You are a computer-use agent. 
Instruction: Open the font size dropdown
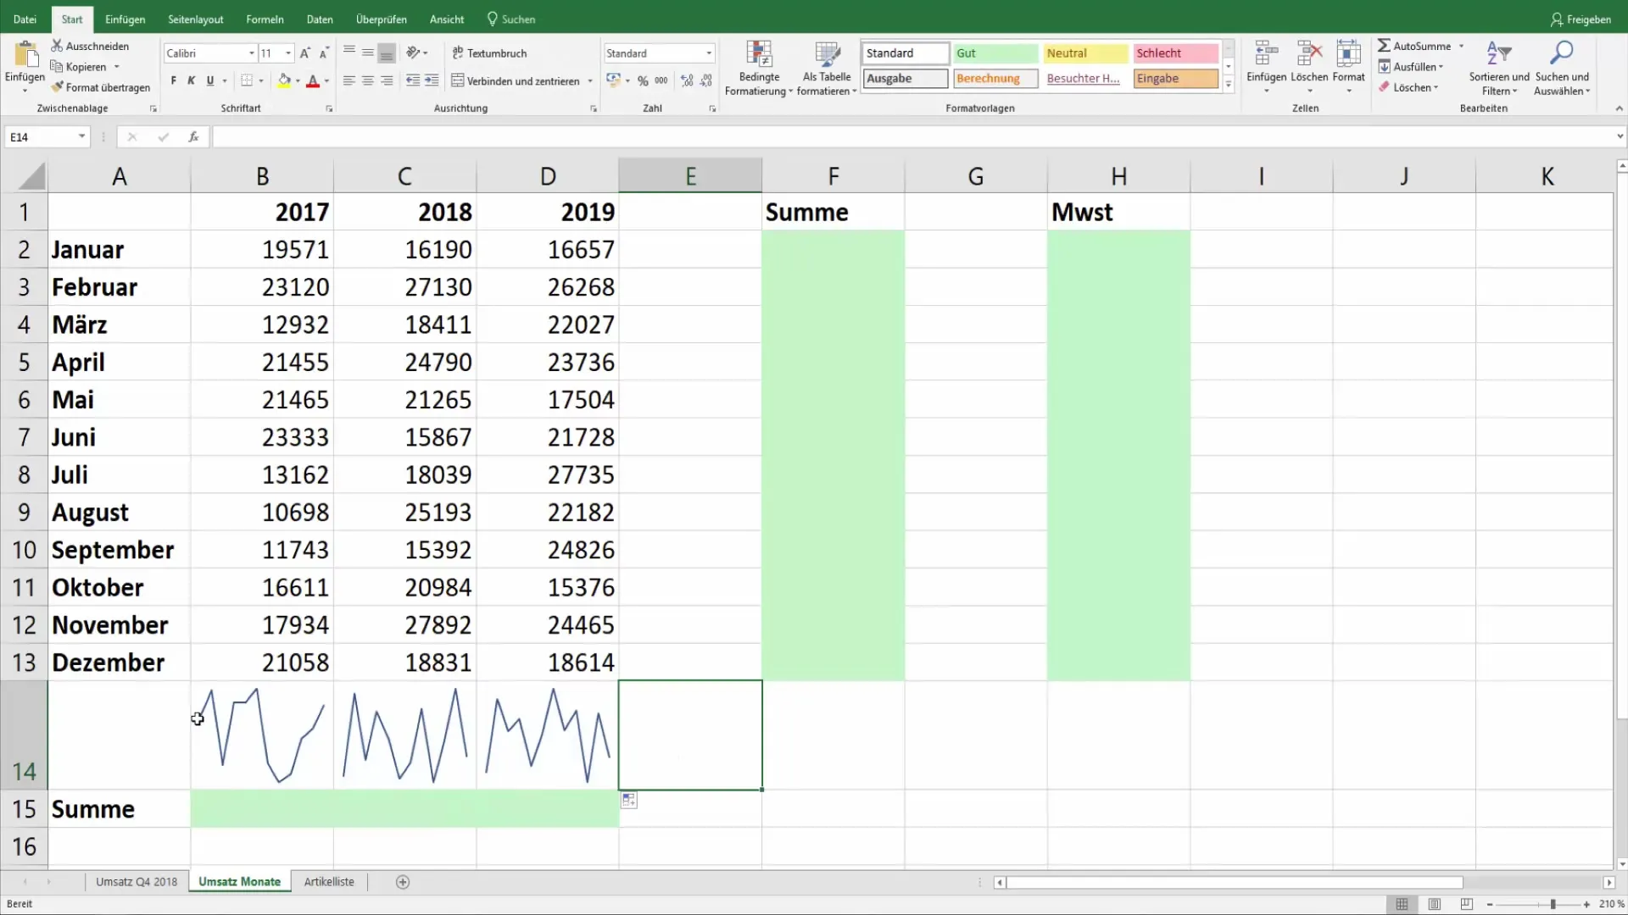(288, 53)
